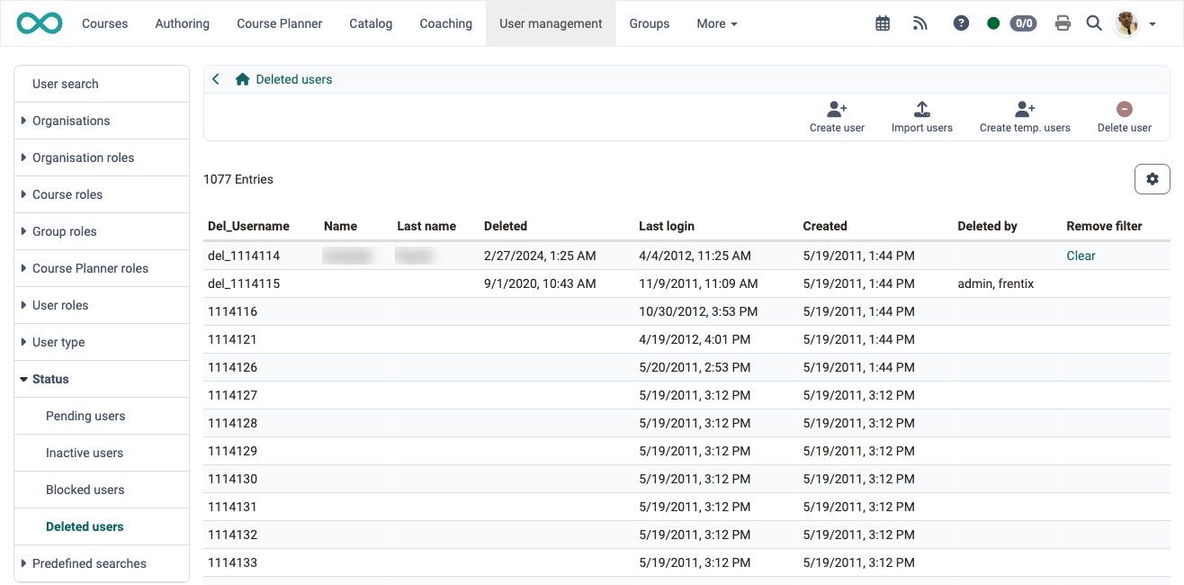Go to the Catalog tab
The height and width of the screenshot is (585, 1184).
pyautogui.click(x=371, y=23)
